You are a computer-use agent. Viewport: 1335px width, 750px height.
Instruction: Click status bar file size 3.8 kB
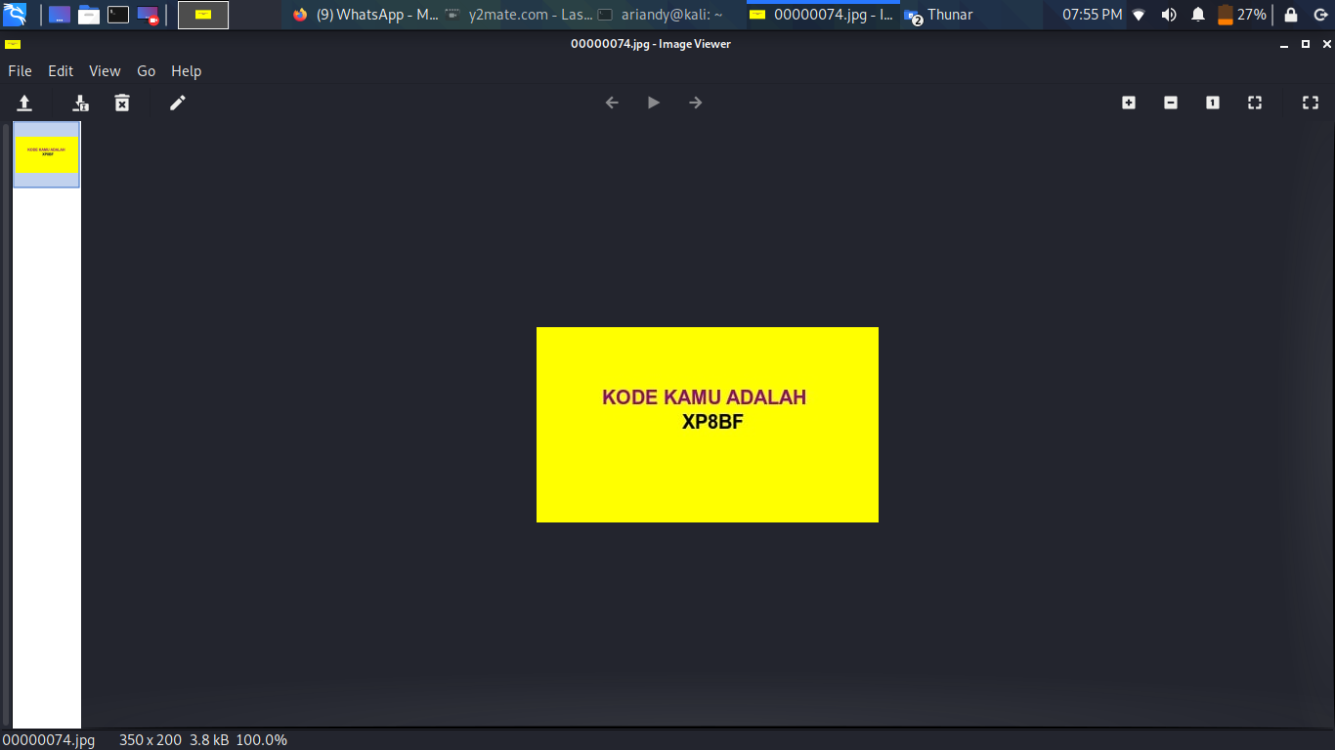(x=209, y=740)
